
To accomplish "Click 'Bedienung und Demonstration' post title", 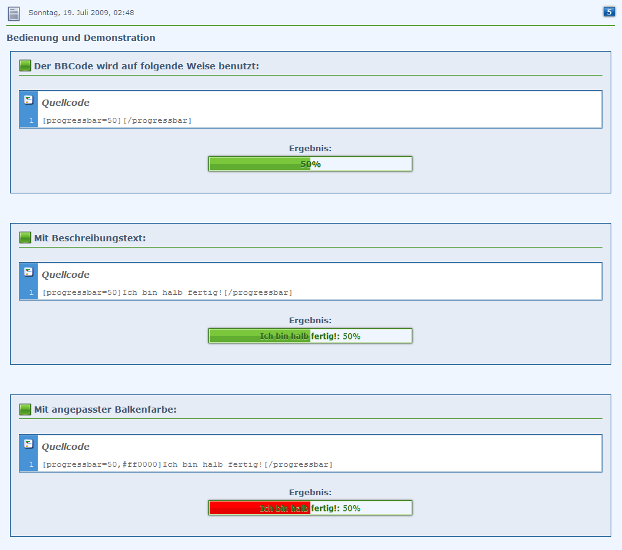I will (81, 38).
